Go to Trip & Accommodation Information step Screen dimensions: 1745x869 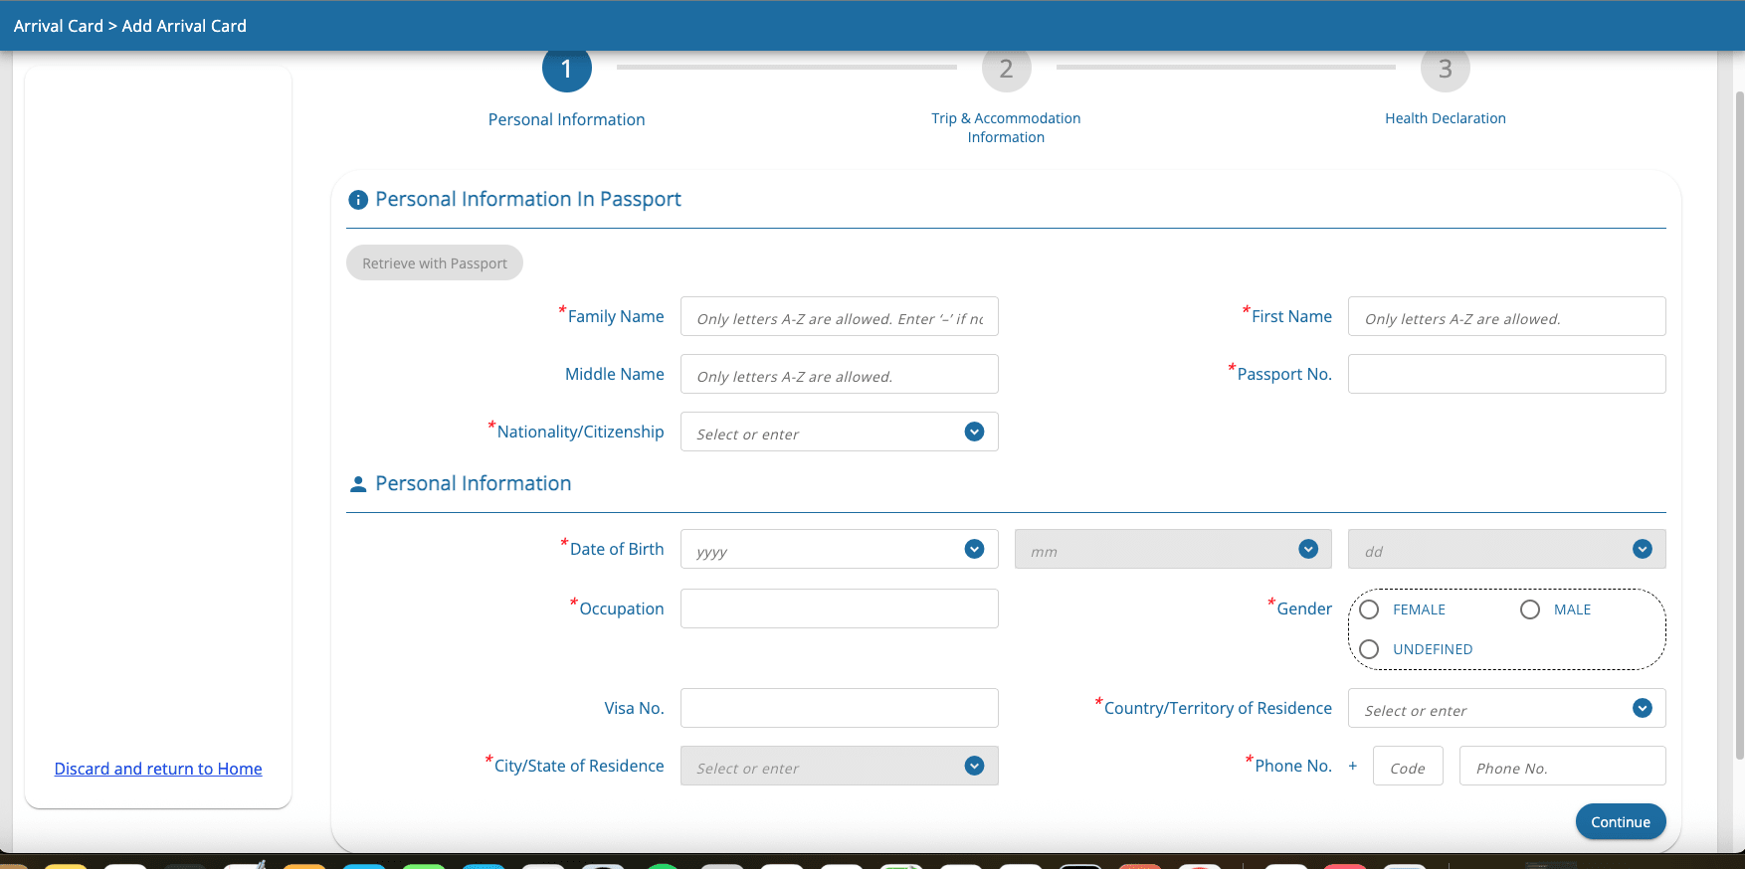coord(1006,127)
